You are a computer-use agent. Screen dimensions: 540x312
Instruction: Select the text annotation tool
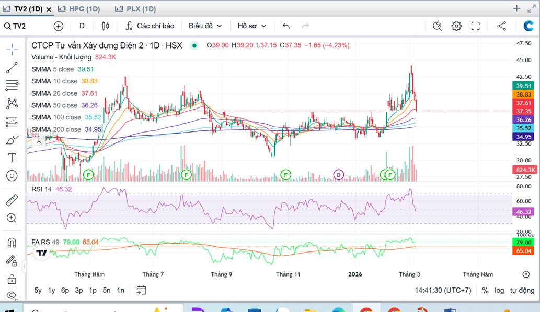tap(12, 158)
